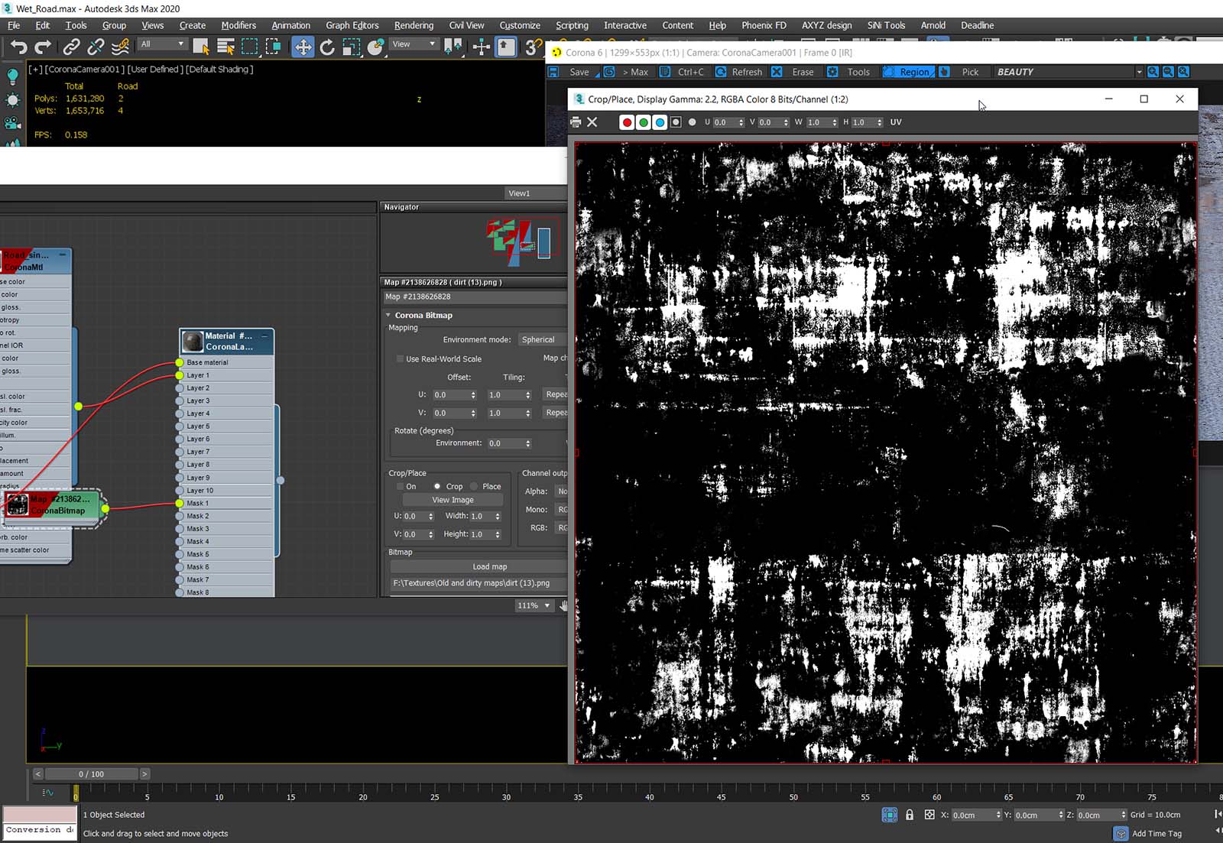Click the Redo arrow in main toolbar
The height and width of the screenshot is (843, 1223).
coord(44,47)
